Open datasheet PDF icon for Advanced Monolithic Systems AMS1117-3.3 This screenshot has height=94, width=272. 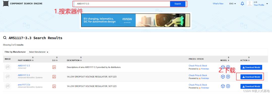click(54, 77)
